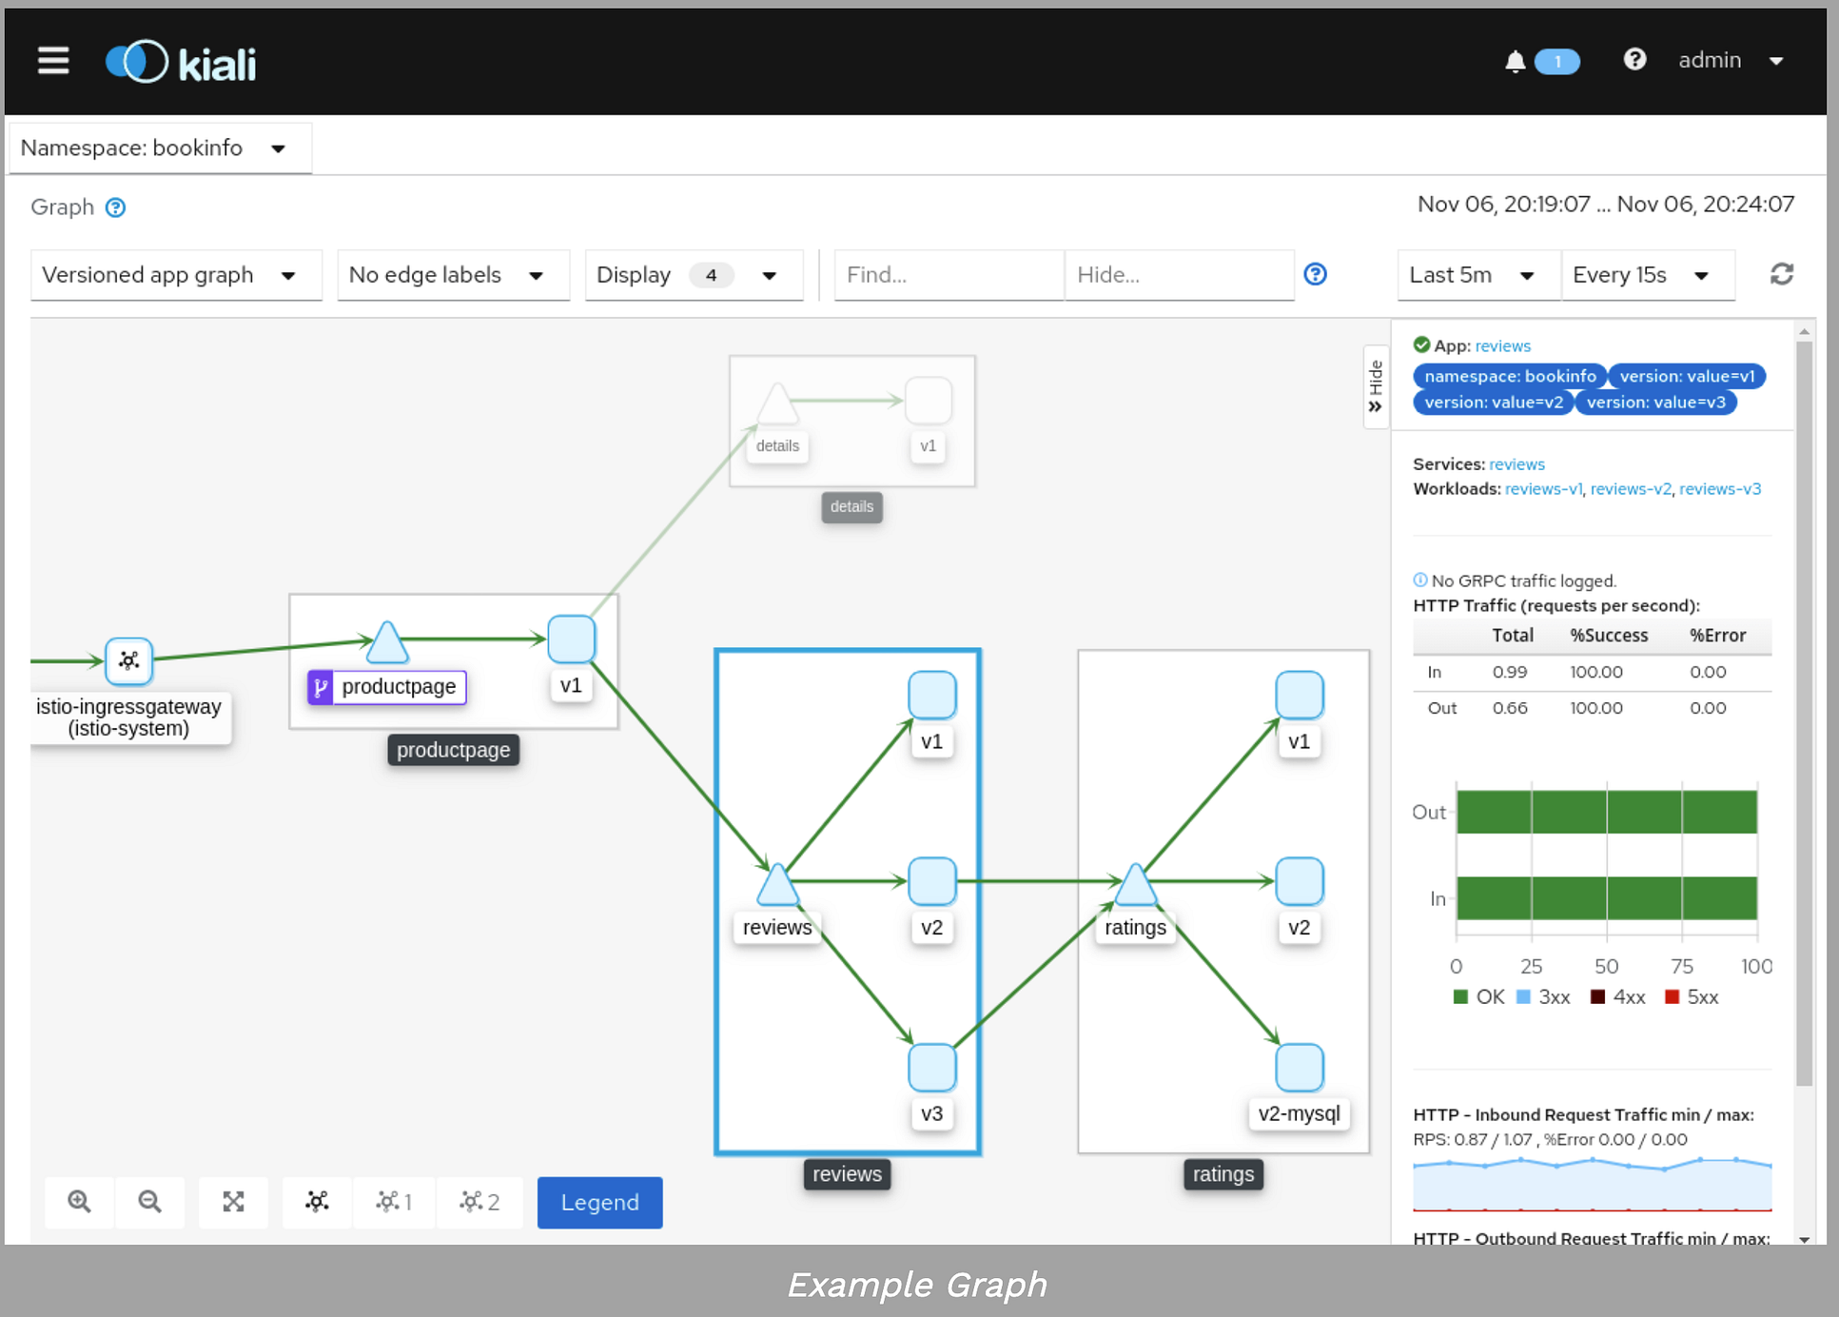Open the hamburger navigation menu
This screenshot has height=1317, width=1839.
[x=53, y=61]
